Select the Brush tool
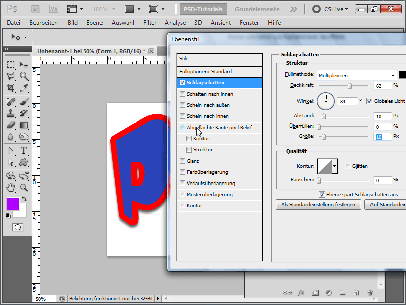Image resolution: width=406 pixels, height=305 pixels. point(24,101)
